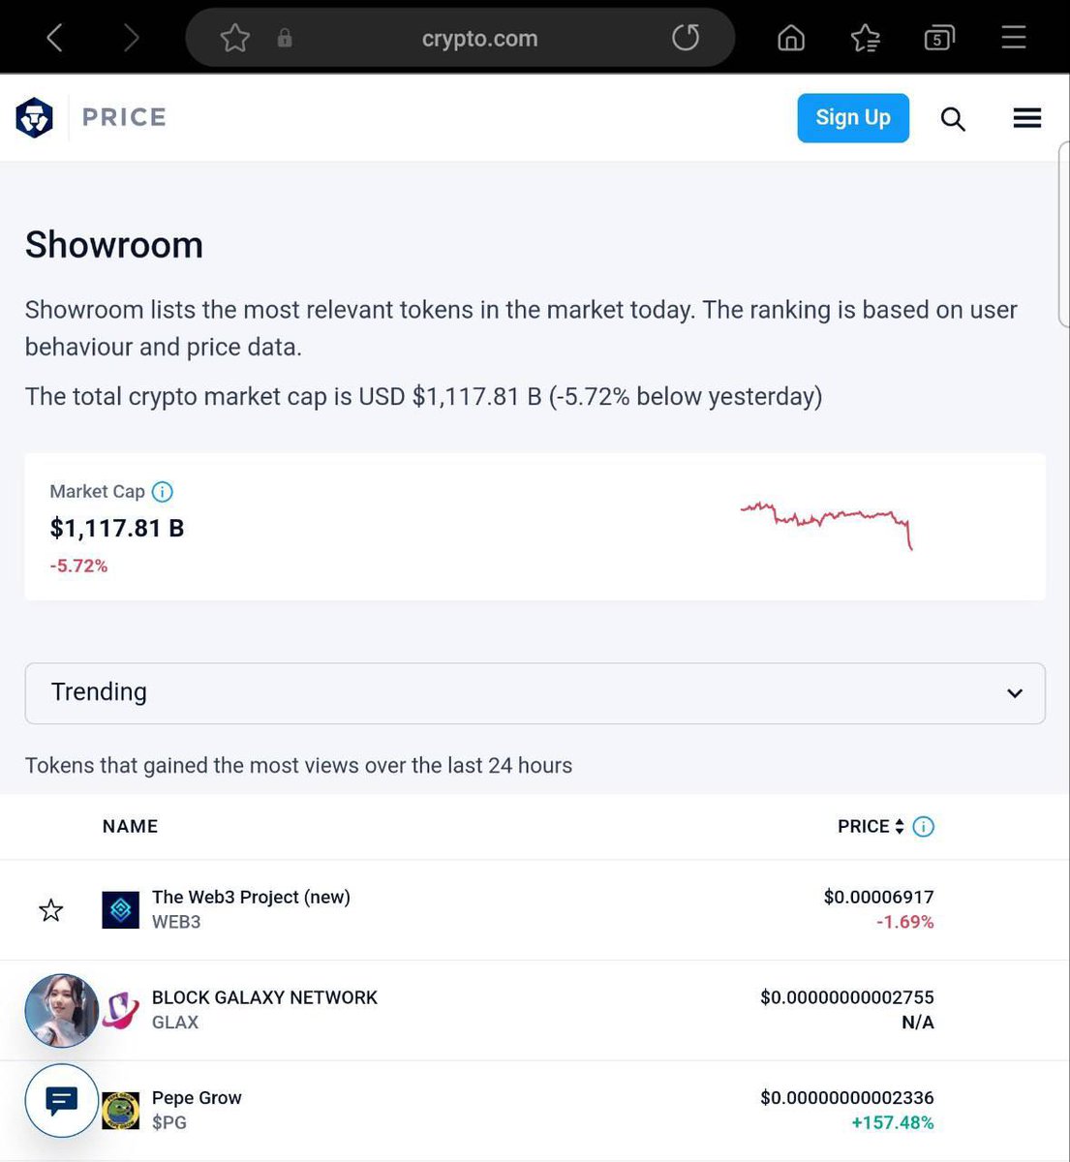Click the GLAX ticker symbol
The height and width of the screenshot is (1162, 1070).
click(175, 1023)
